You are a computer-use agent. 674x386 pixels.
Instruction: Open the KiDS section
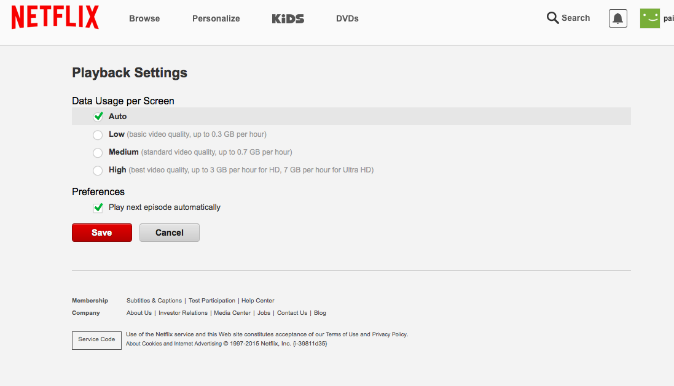288,18
